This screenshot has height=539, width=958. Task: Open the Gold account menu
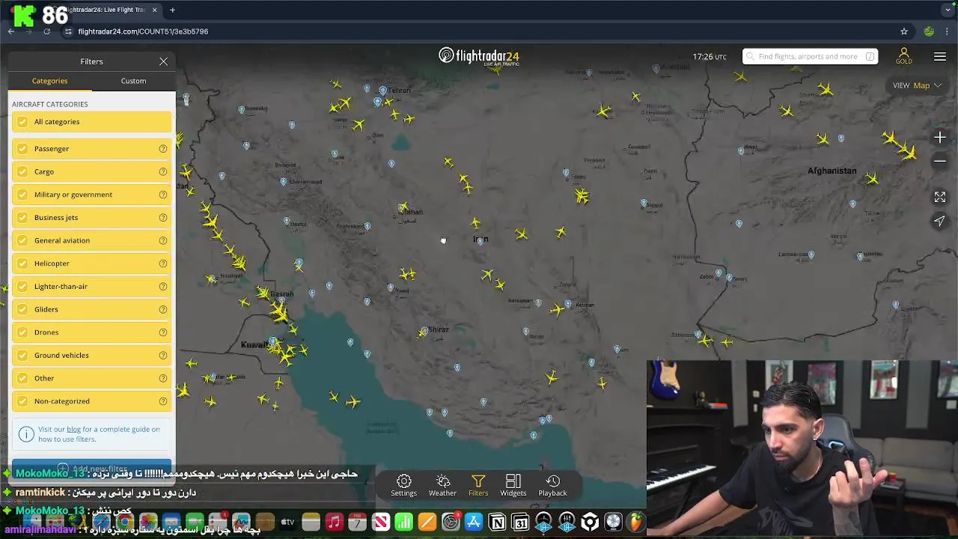pos(903,57)
